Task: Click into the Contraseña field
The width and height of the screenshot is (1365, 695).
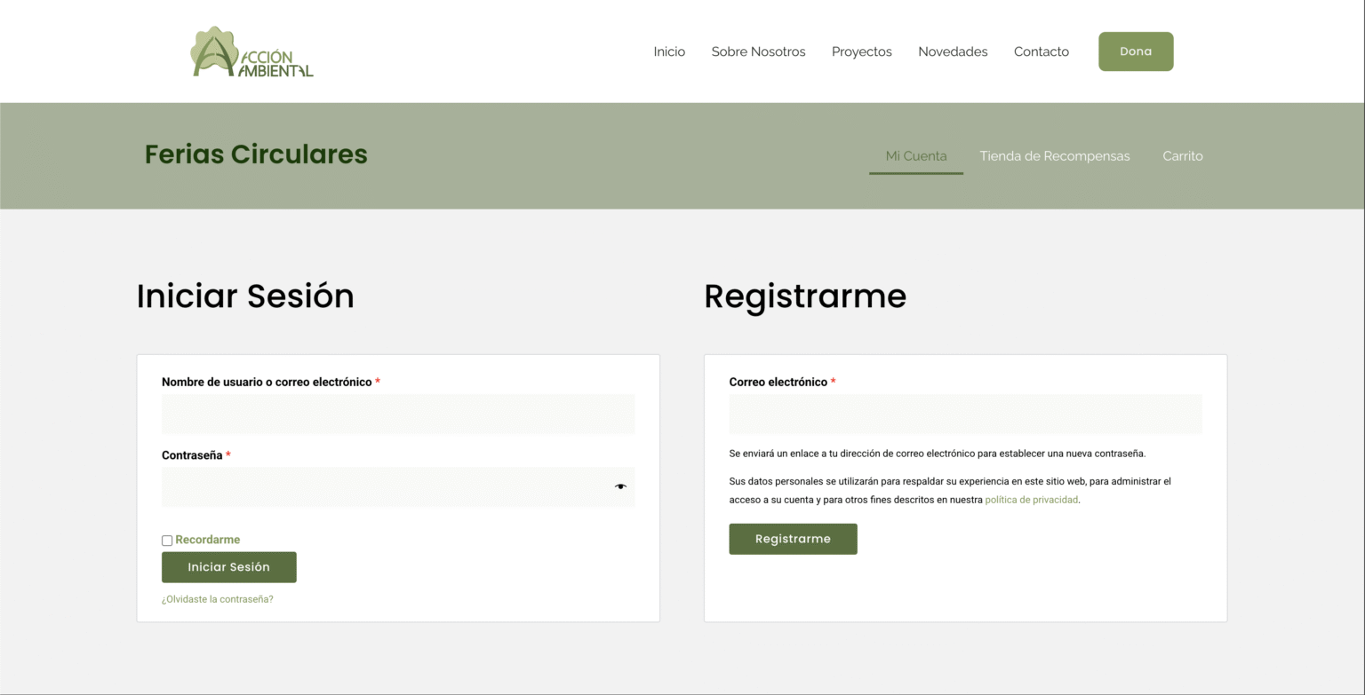Action: [x=382, y=487]
